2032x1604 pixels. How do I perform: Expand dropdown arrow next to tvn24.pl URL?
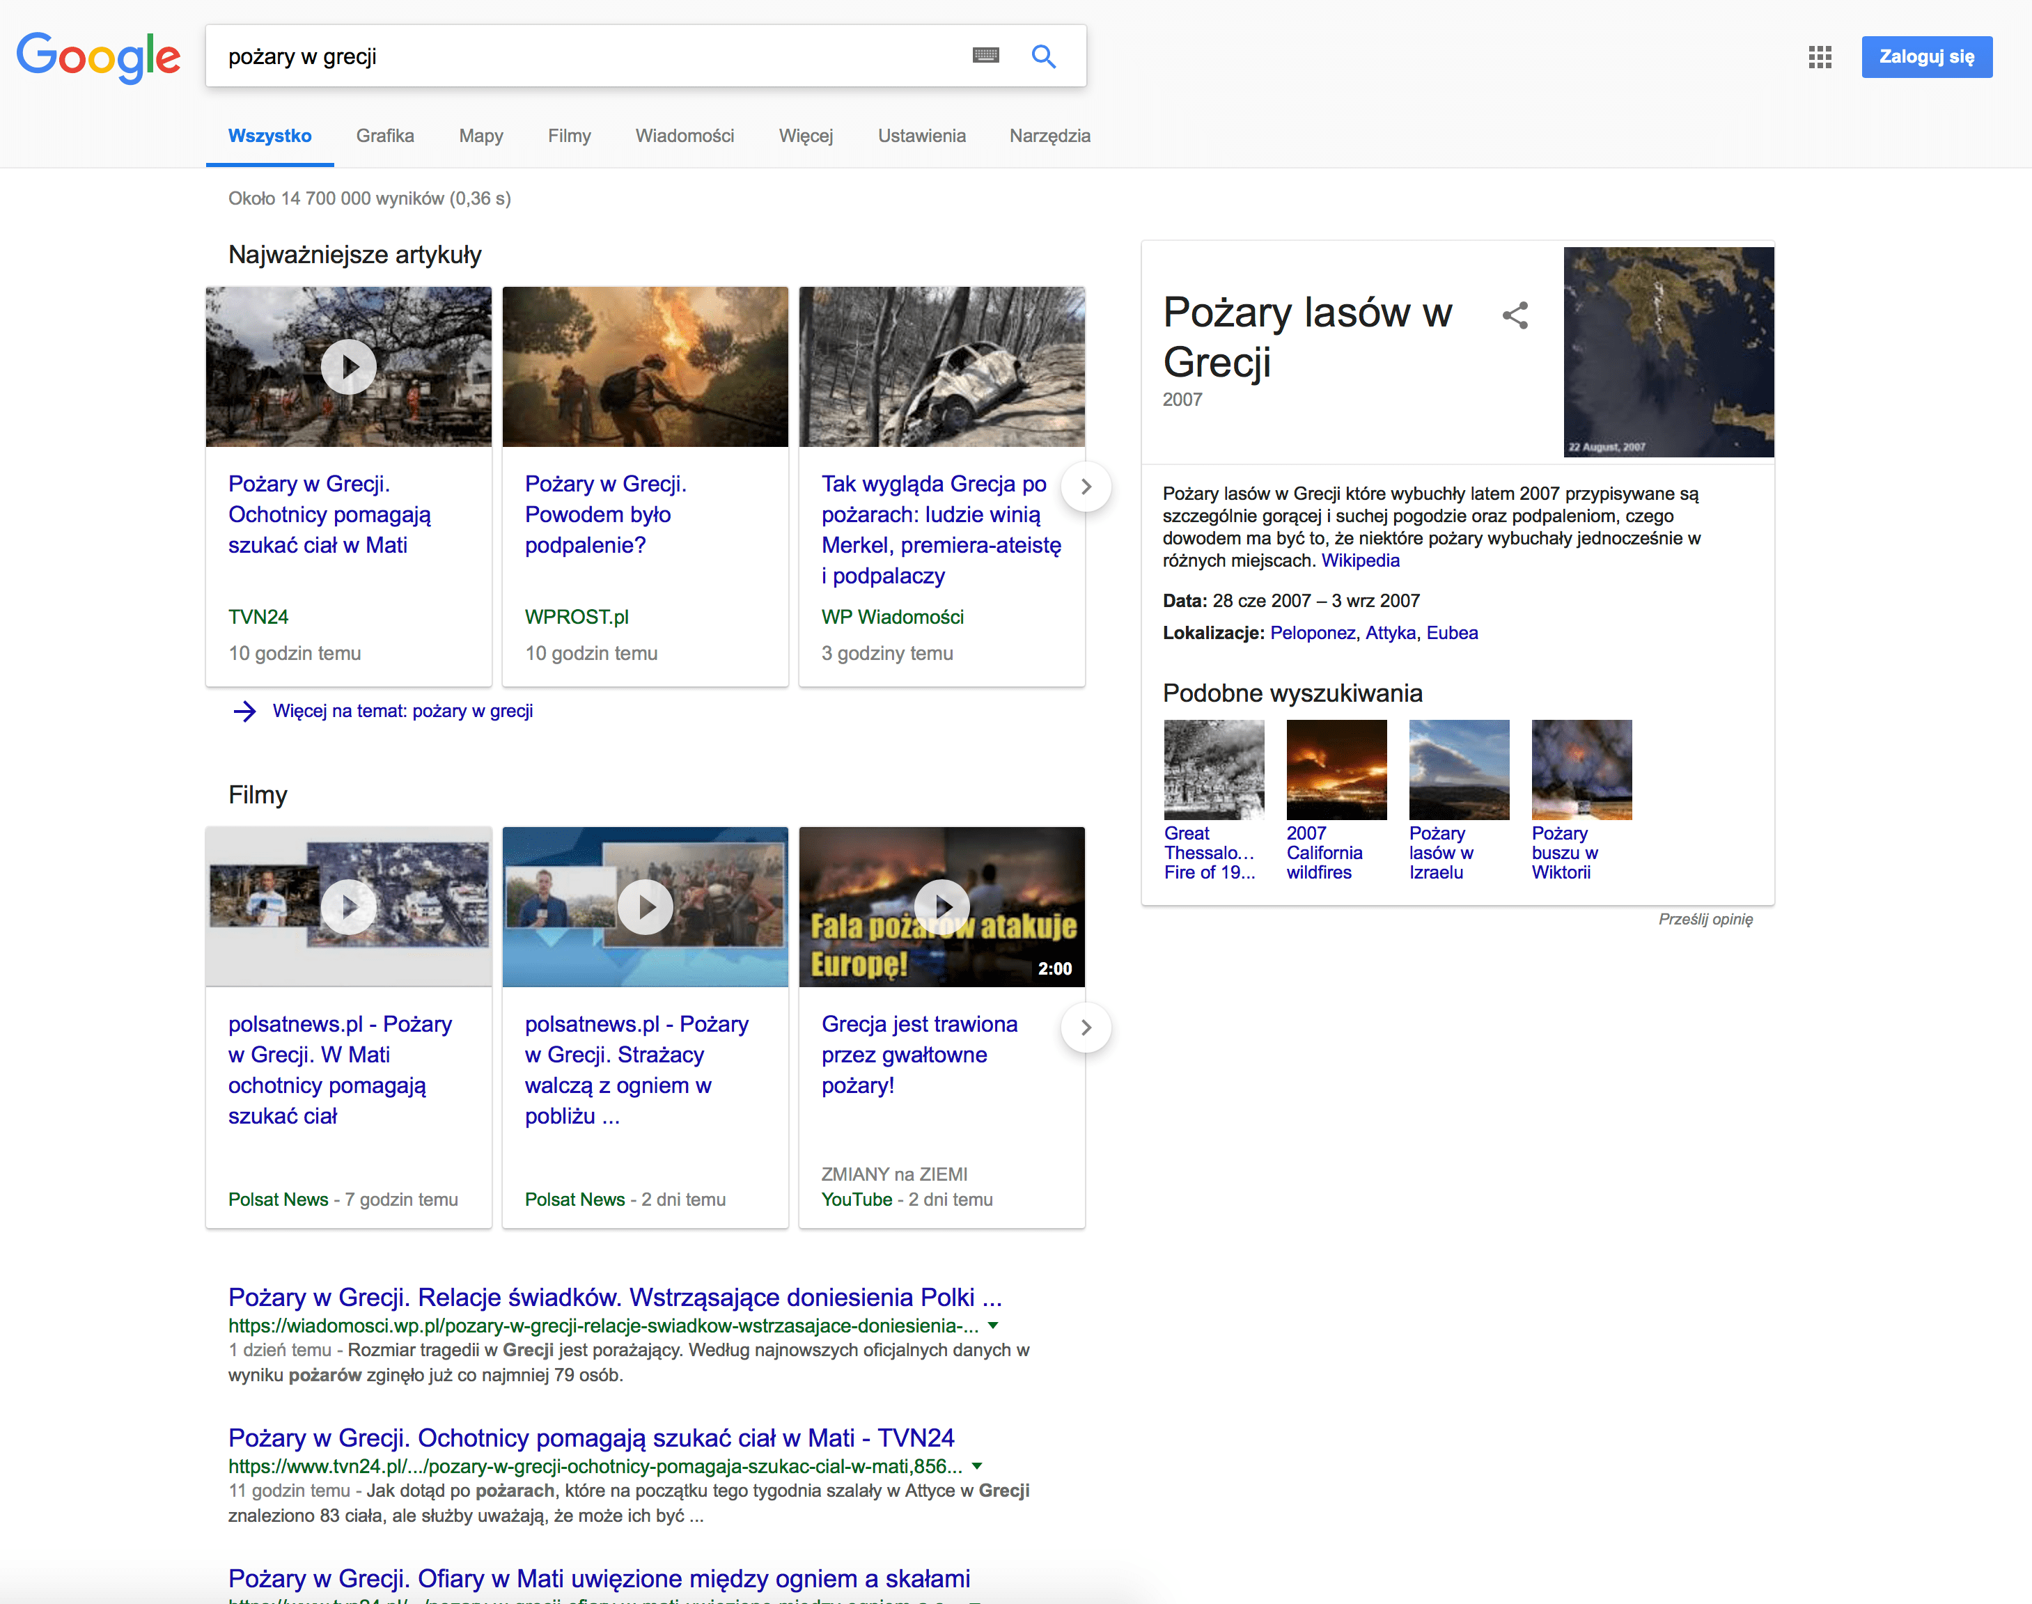coord(977,1466)
